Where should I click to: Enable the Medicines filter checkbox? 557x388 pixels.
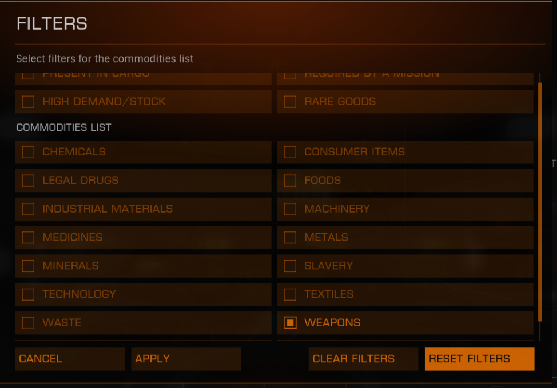pos(28,237)
